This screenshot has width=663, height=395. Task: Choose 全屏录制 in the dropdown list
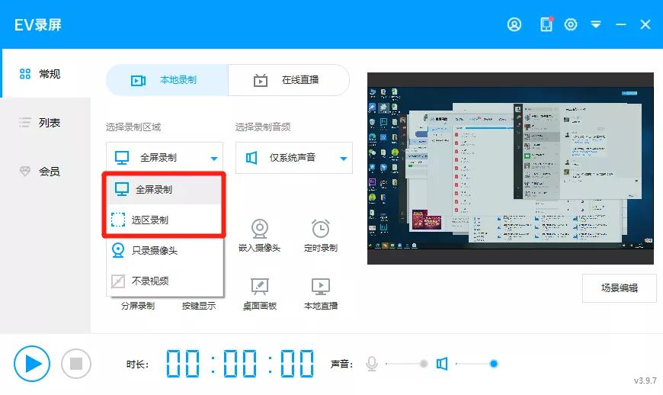click(x=165, y=189)
